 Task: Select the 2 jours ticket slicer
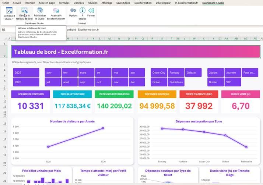[215, 72]
